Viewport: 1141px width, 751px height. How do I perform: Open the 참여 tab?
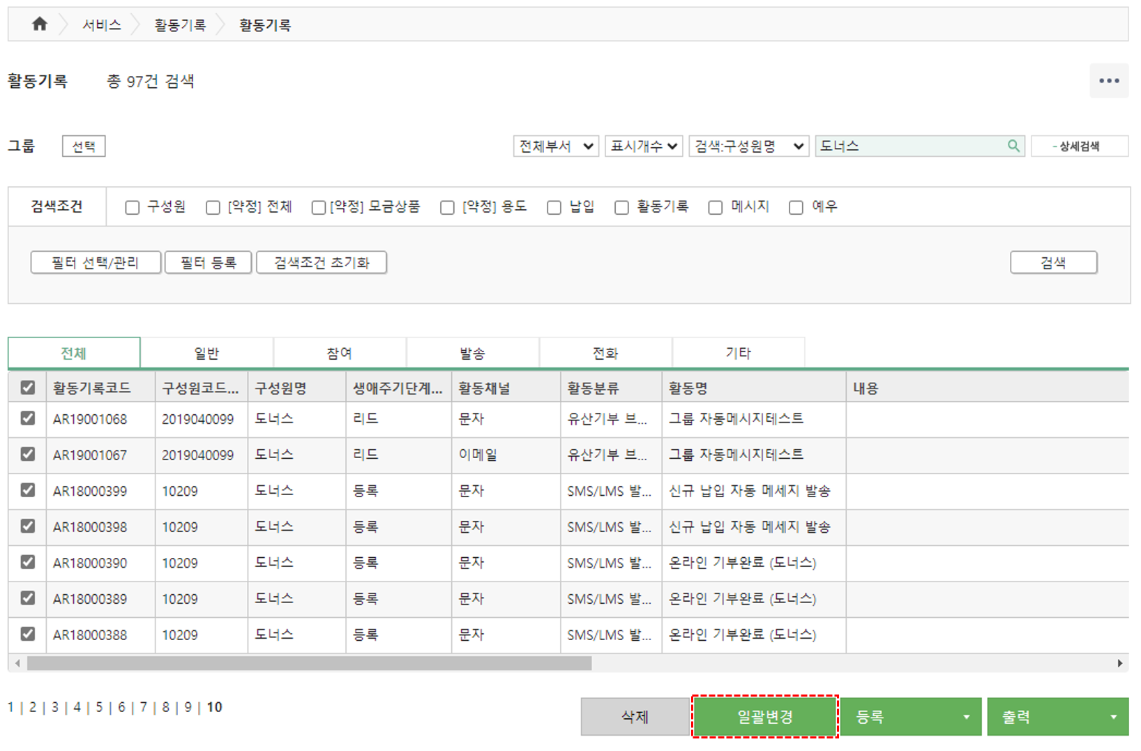point(340,353)
